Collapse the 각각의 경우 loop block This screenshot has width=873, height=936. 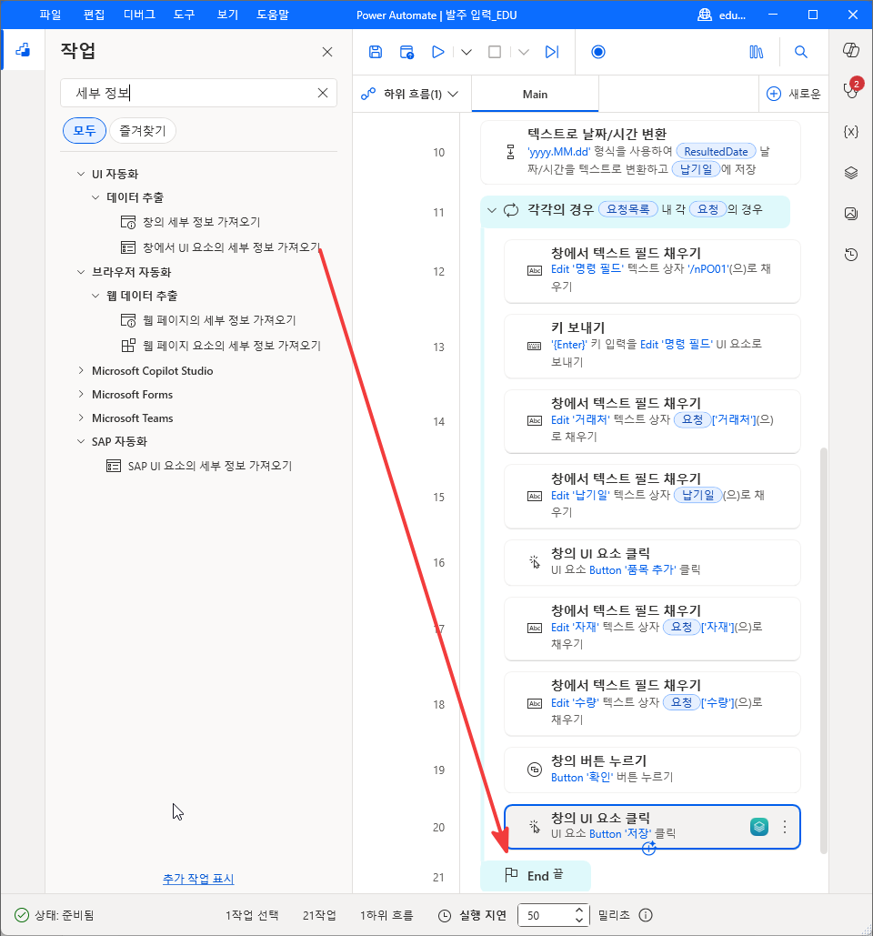[492, 210]
